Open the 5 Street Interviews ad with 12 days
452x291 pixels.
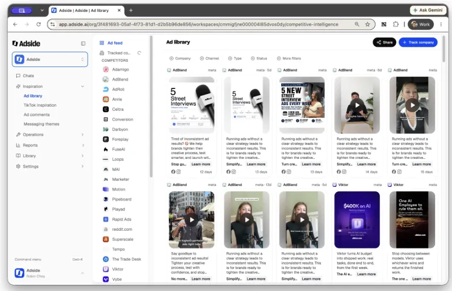click(191, 105)
